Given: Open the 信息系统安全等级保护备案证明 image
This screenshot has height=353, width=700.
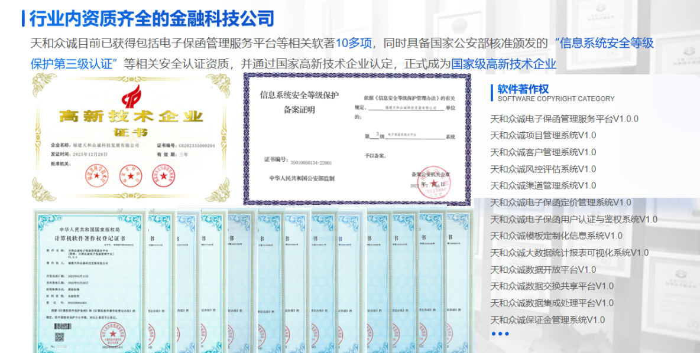Looking at the screenshot, I should 357,139.
